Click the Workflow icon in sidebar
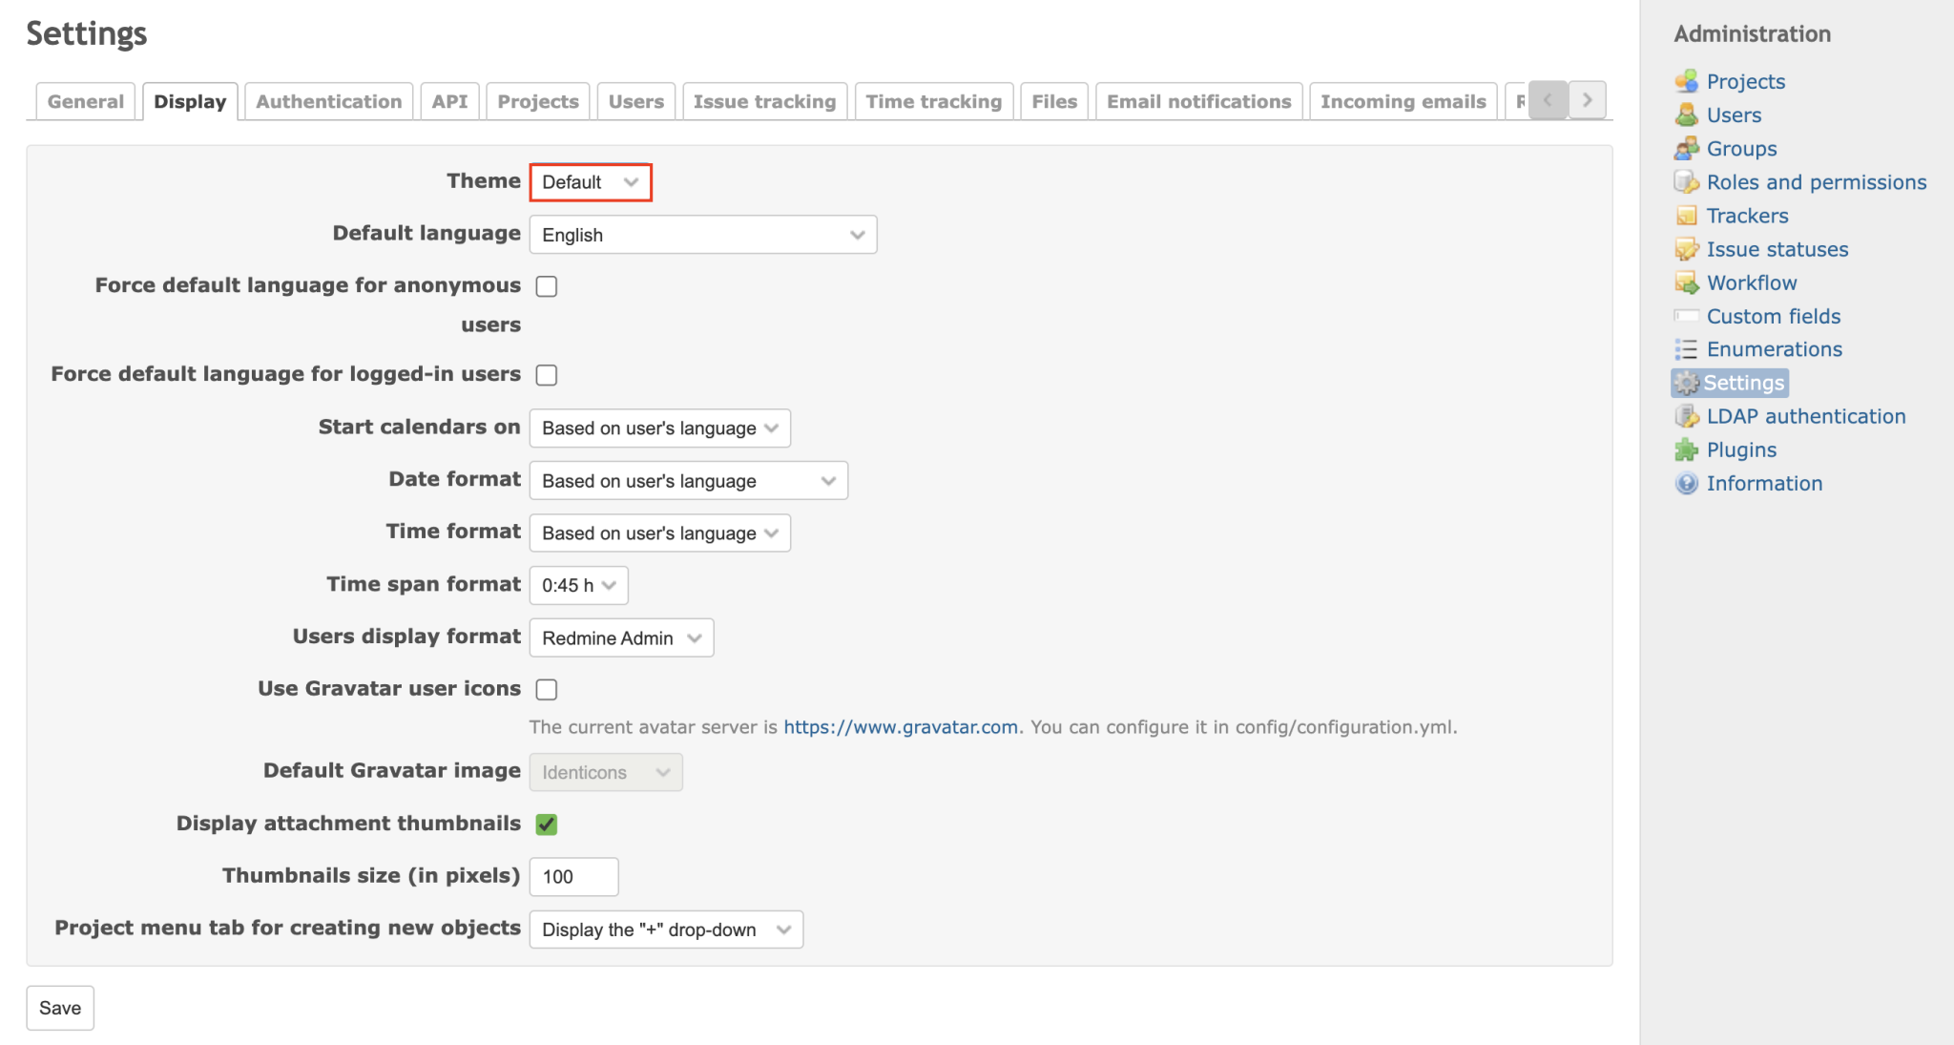This screenshot has width=1954, height=1045. (x=1686, y=282)
